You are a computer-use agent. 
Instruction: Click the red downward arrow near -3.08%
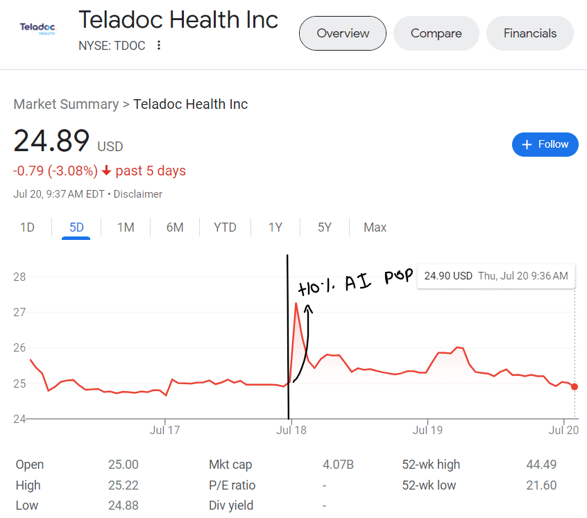pos(108,171)
